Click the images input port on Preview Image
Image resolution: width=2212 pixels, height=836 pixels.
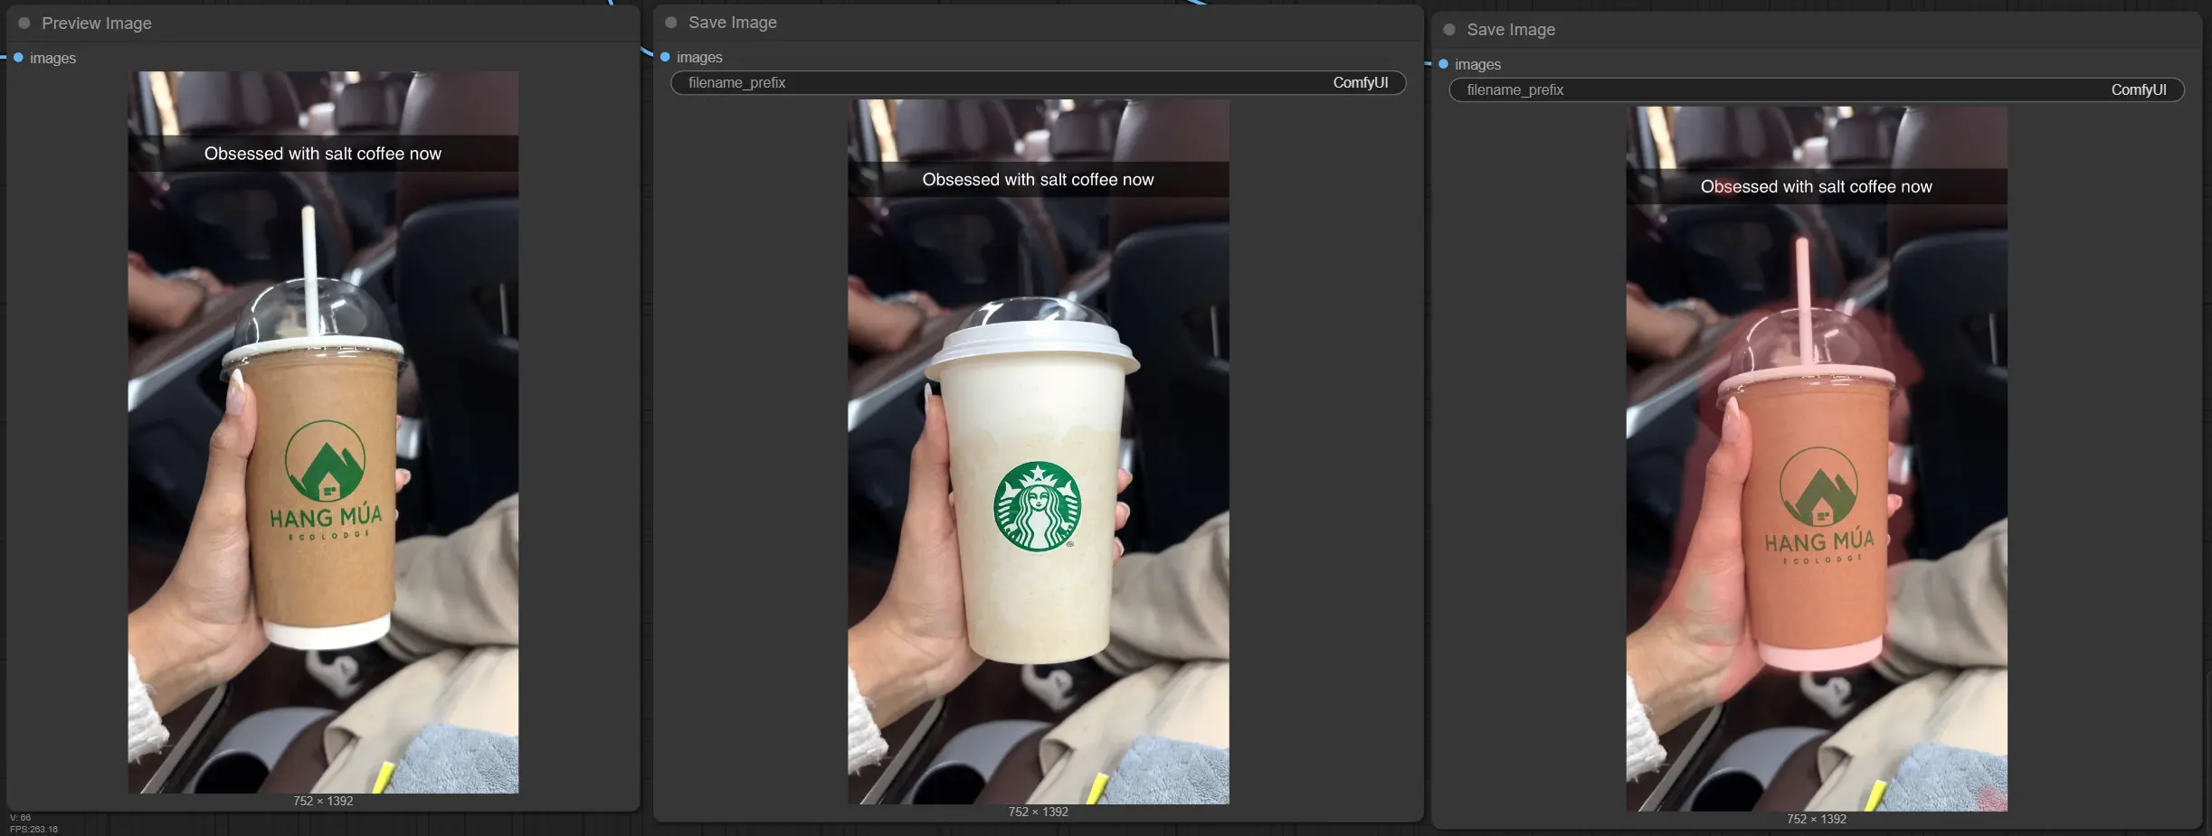pyautogui.click(x=18, y=58)
